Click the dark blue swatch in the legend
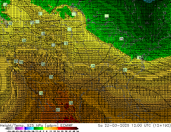Image resolution: width=171 pixels, height=132 pixels. pos(25,128)
